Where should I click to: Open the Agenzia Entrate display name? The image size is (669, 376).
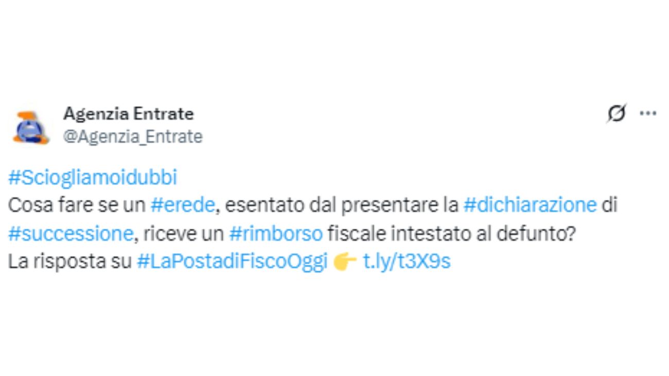pyautogui.click(x=129, y=113)
